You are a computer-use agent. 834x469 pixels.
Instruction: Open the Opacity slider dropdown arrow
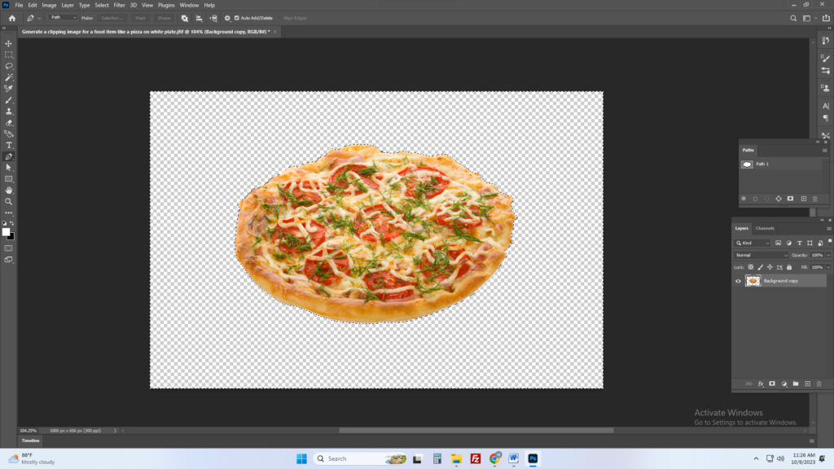(828, 255)
